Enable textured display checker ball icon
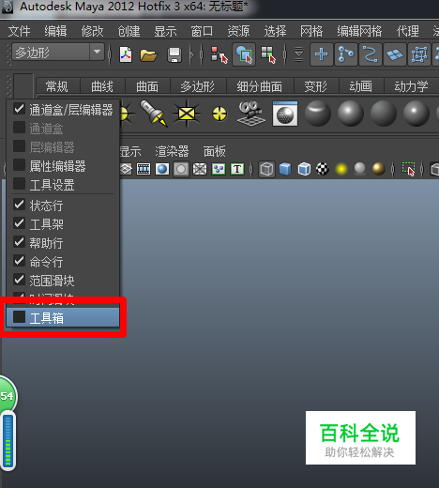 (323, 169)
